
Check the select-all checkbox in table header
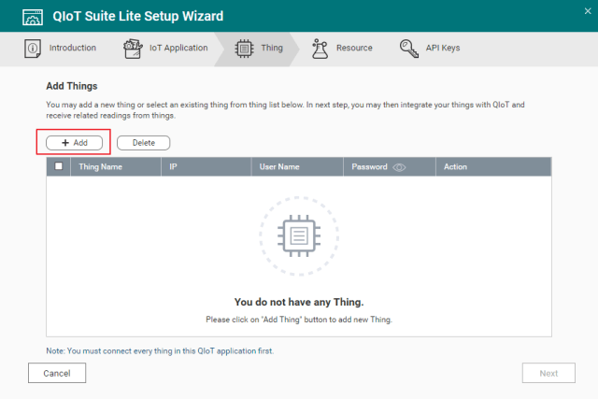coord(59,167)
